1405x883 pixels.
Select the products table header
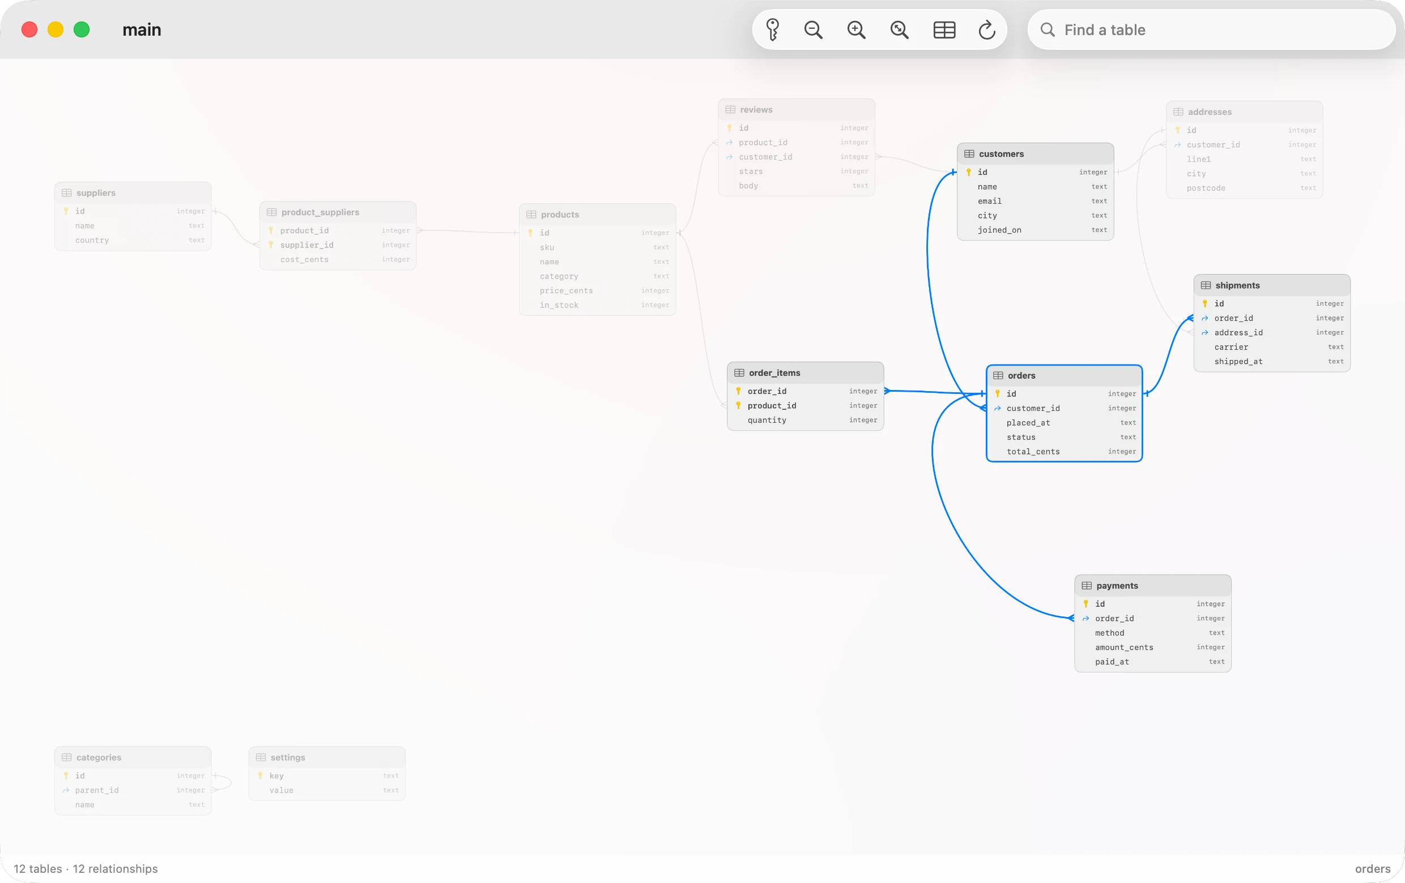(598, 215)
